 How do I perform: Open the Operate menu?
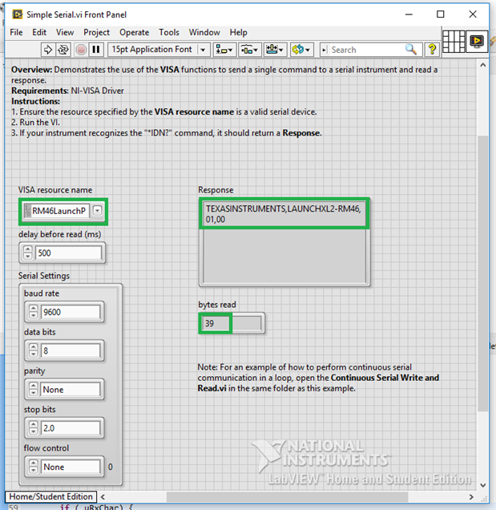coord(135,33)
